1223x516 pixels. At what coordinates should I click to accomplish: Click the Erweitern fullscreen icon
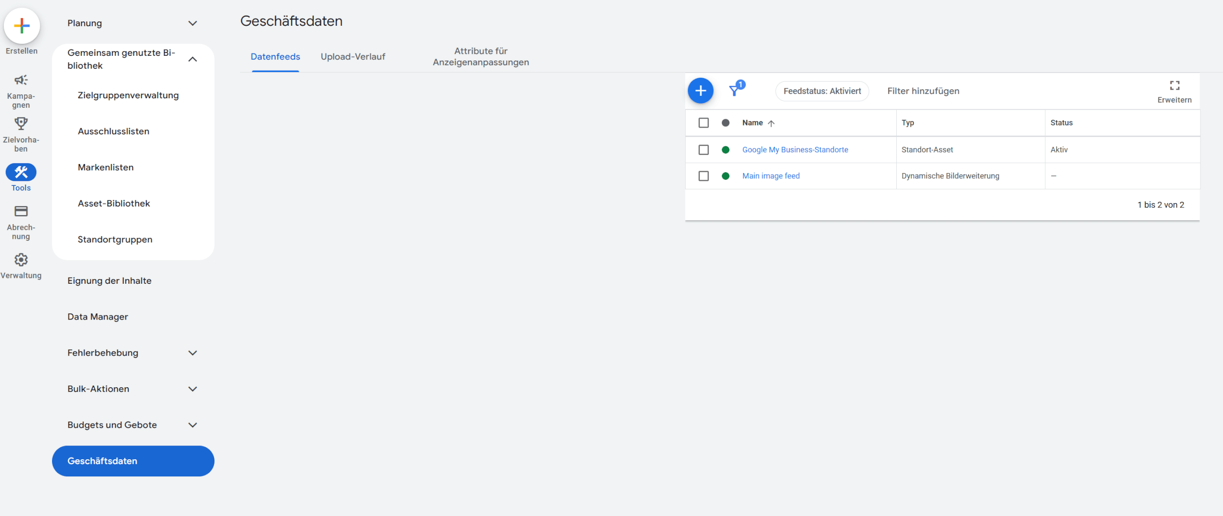[x=1174, y=86]
